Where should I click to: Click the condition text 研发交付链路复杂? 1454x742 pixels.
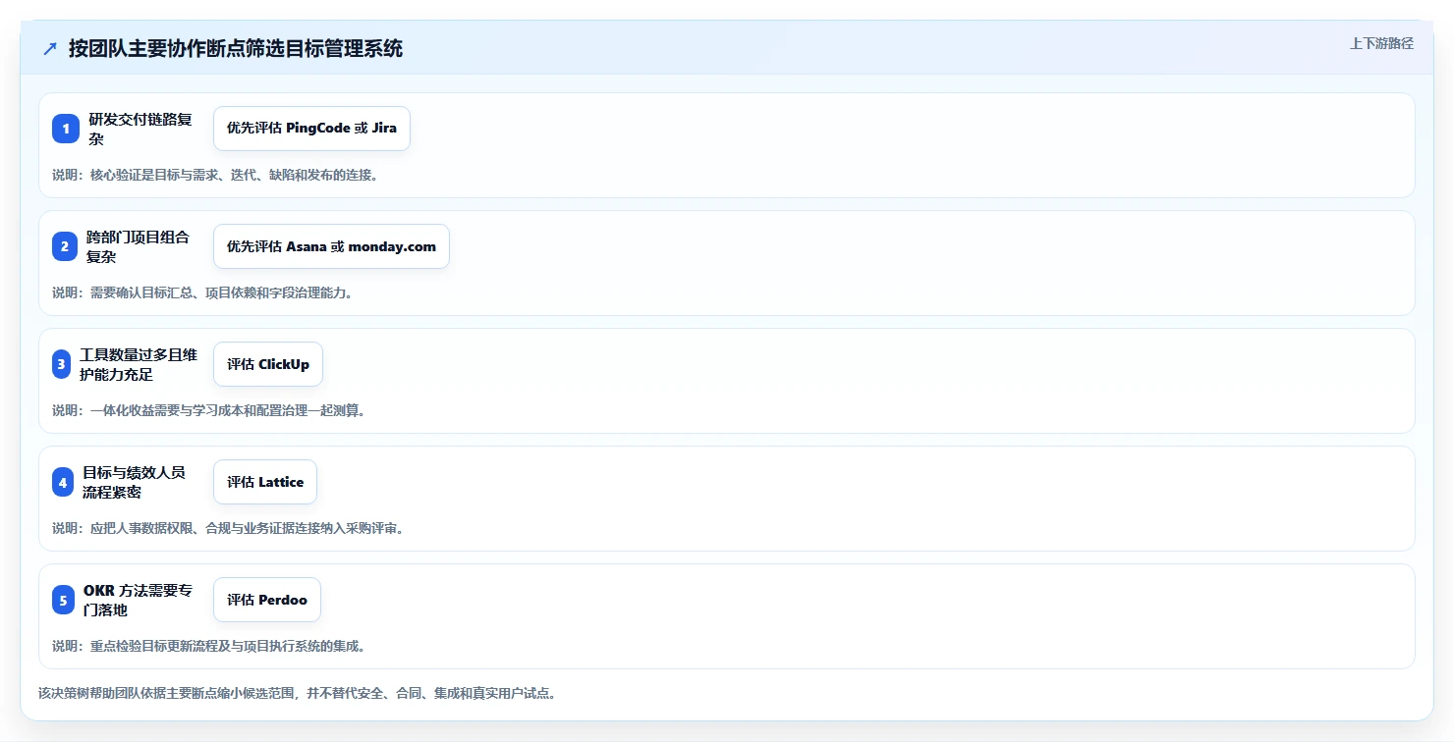coord(140,129)
